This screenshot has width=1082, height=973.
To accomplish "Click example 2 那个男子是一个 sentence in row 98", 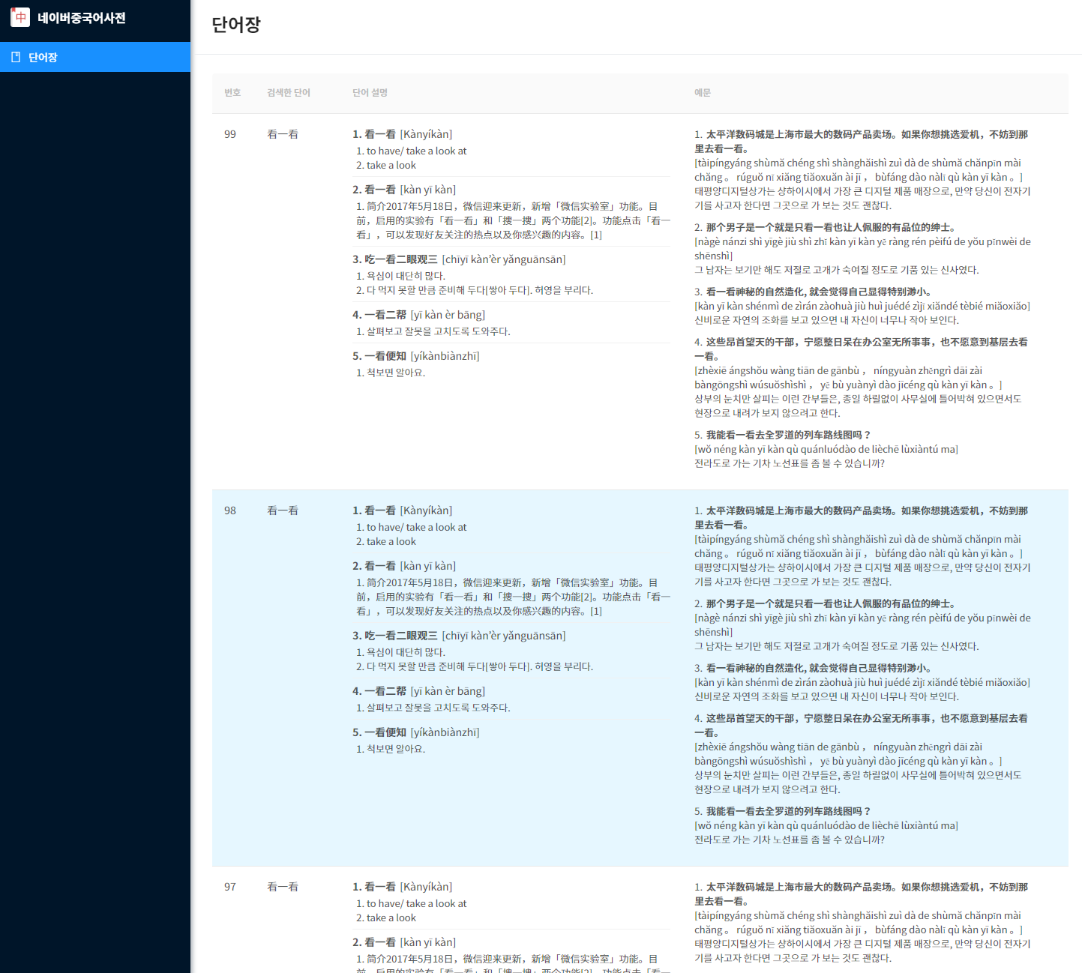I will (x=825, y=603).
